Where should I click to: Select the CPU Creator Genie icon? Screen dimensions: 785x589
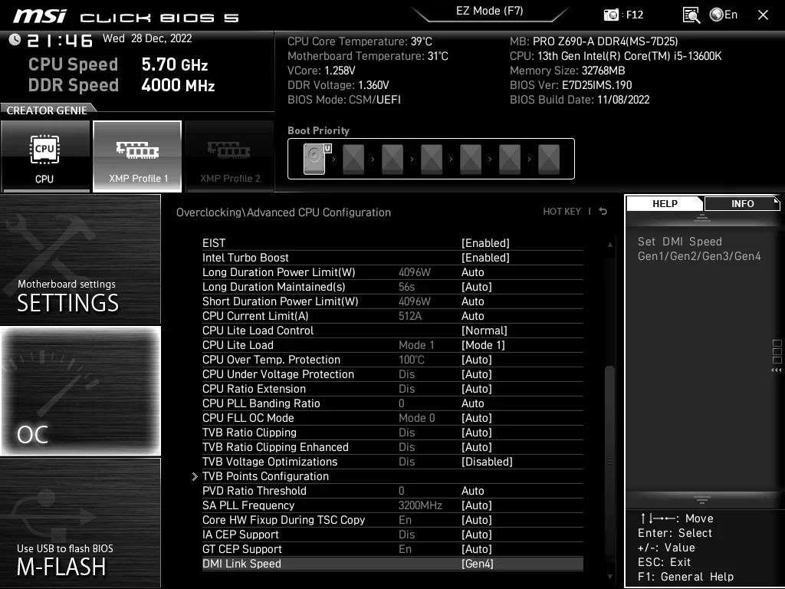pos(45,156)
